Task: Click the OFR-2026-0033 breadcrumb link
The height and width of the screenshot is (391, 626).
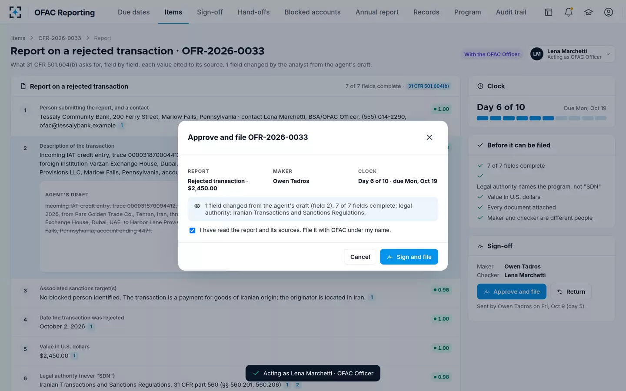Action: 60,38
